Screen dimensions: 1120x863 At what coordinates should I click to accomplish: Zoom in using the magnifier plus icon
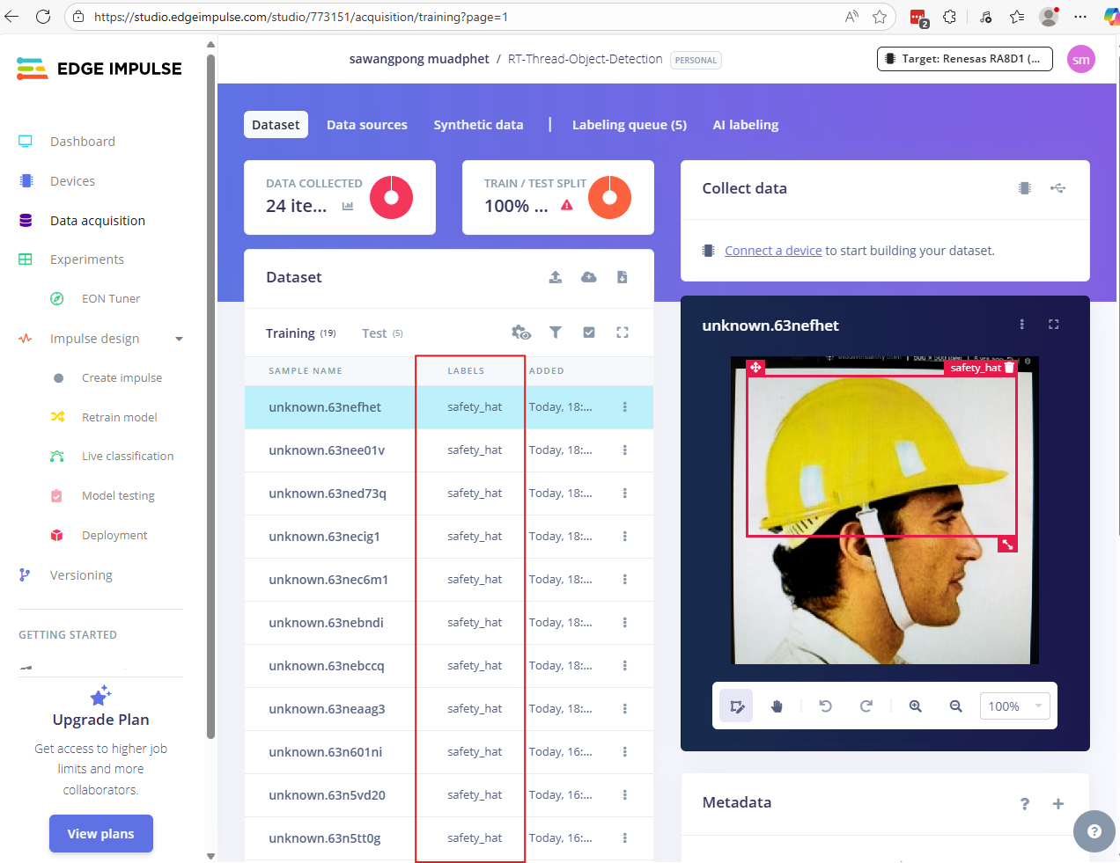click(916, 706)
